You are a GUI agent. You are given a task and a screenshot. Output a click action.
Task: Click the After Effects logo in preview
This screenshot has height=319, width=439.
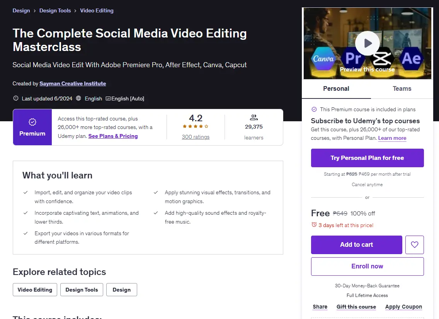(411, 58)
